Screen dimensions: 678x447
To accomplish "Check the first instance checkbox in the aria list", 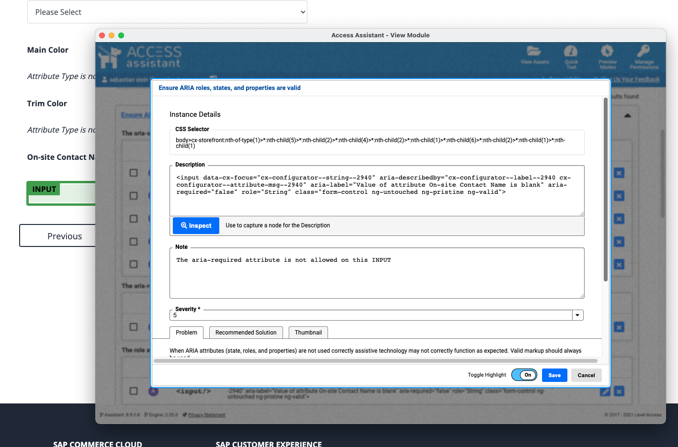I will pos(134,173).
